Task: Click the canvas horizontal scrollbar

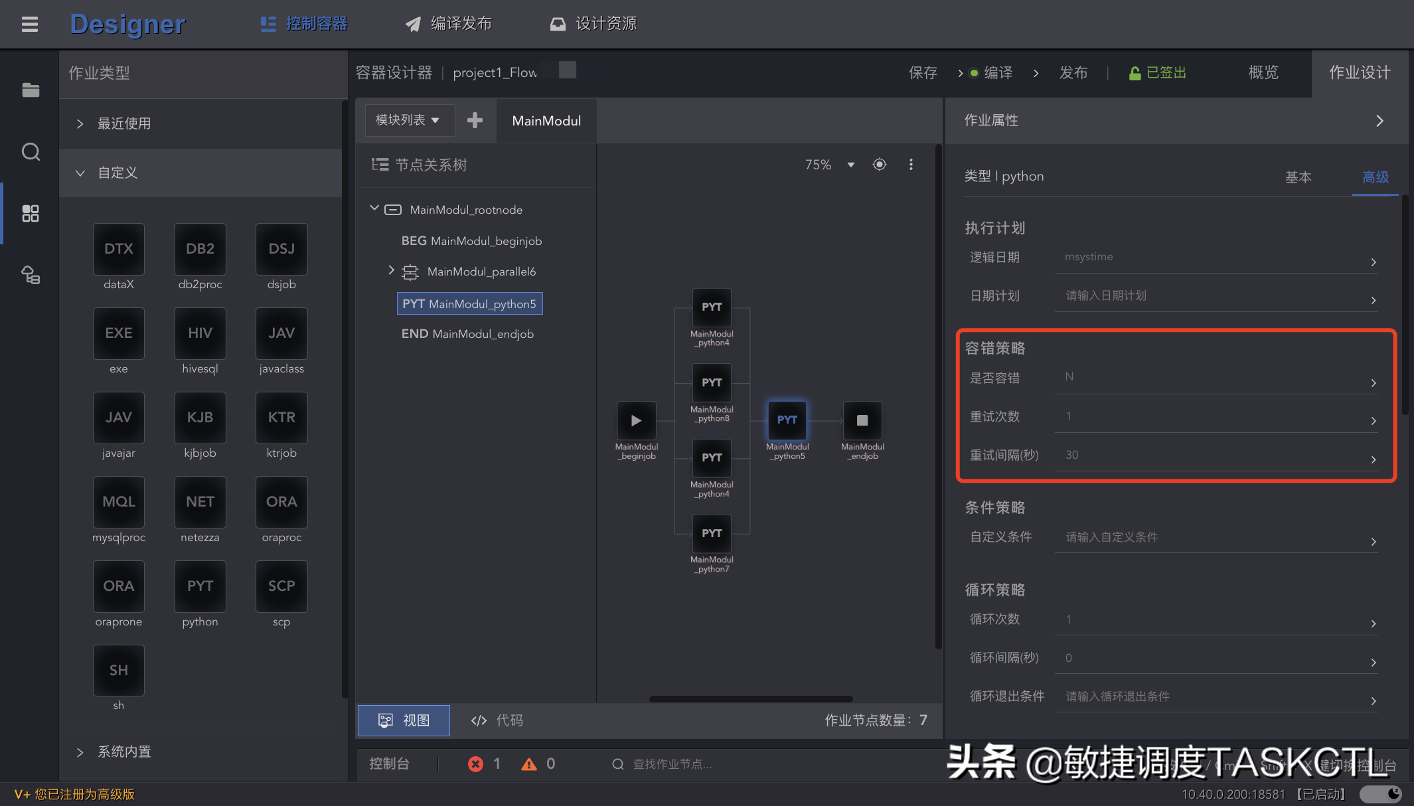Action: coord(751,698)
